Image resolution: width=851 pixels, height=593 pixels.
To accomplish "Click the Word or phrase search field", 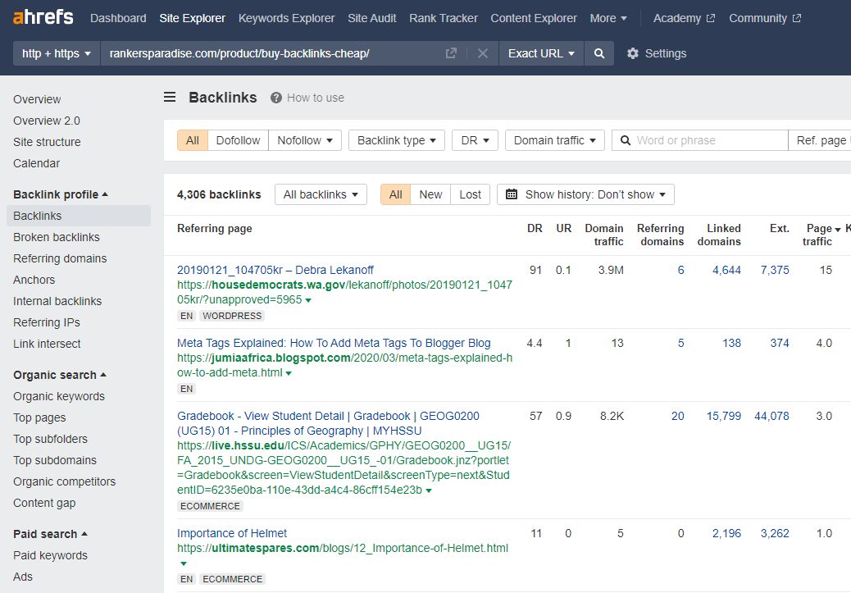I will point(700,140).
